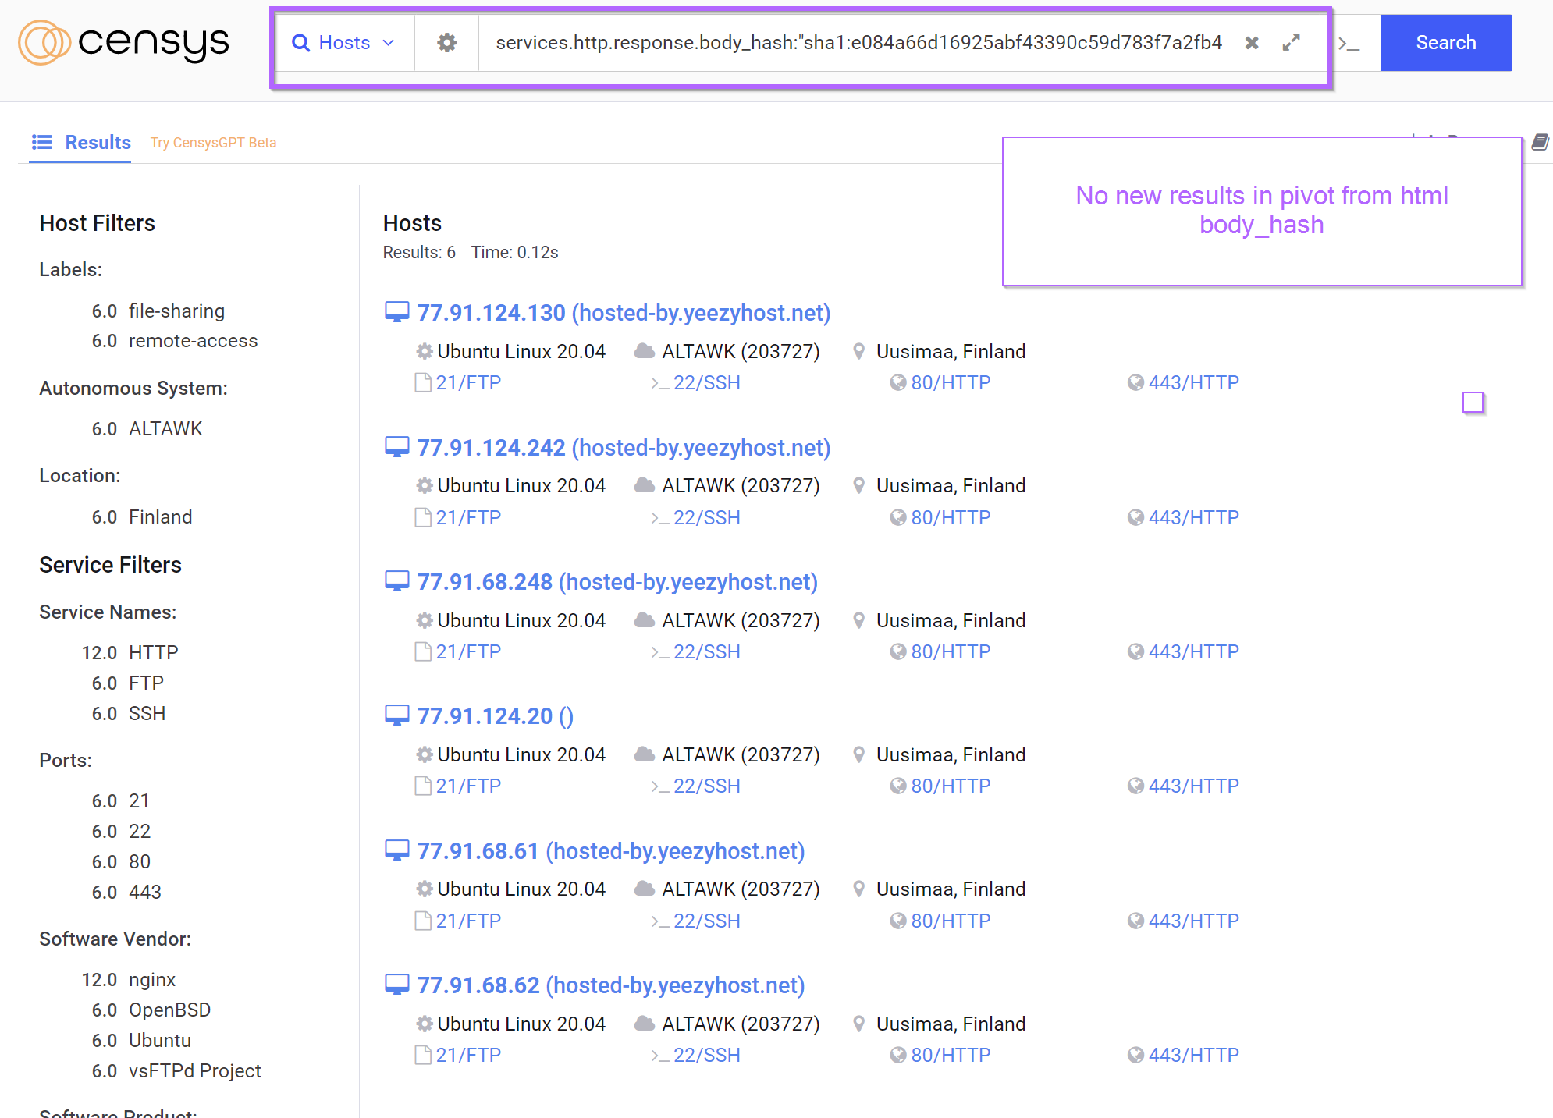The height and width of the screenshot is (1118, 1553).
Task: Open the CLI terminal icon beside Search
Action: tap(1349, 44)
